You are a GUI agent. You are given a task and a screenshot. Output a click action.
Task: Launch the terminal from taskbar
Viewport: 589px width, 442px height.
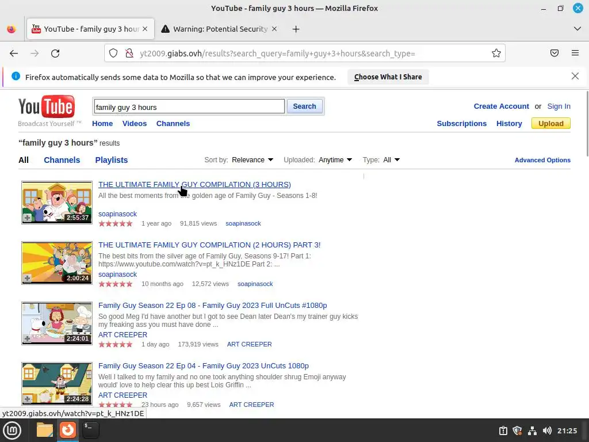(90, 430)
